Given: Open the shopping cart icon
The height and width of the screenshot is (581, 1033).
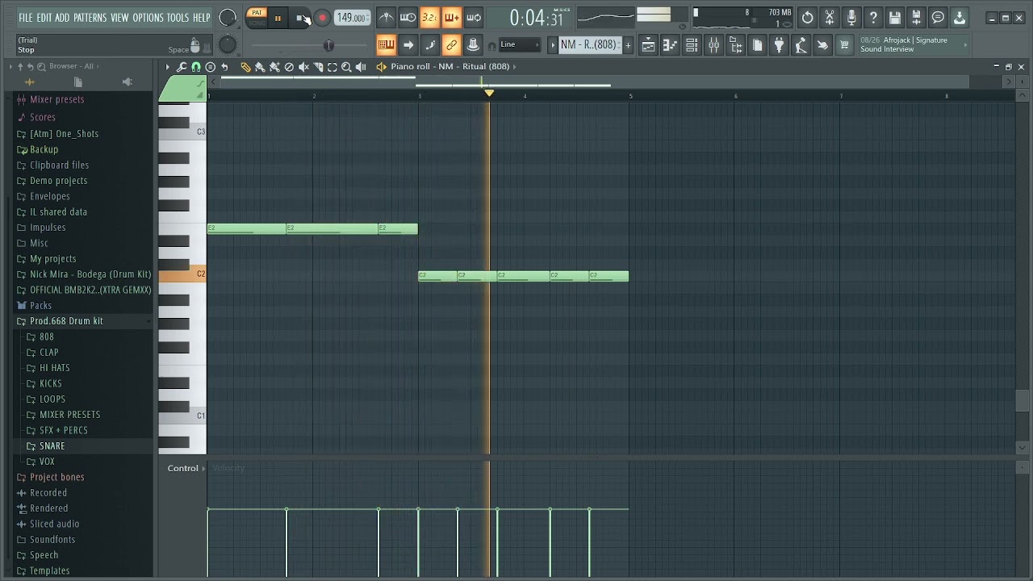Looking at the screenshot, I should [x=844, y=45].
